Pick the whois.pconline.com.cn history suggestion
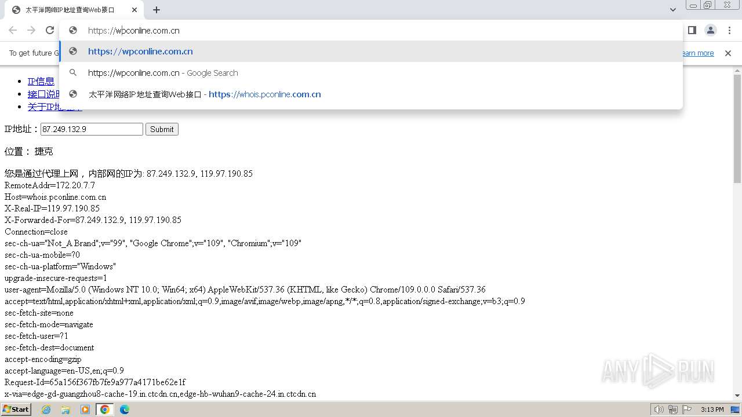 pyautogui.click(x=371, y=94)
